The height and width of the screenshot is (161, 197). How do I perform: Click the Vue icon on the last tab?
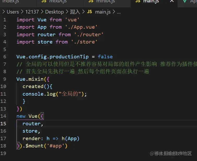[x=185, y=1]
